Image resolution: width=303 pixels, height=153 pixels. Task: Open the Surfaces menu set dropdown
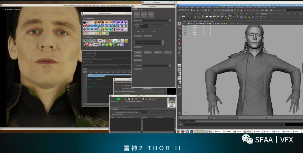click(x=184, y=10)
